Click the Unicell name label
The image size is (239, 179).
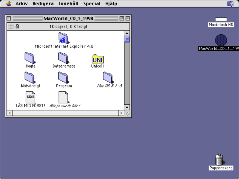[x=97, y=66]
